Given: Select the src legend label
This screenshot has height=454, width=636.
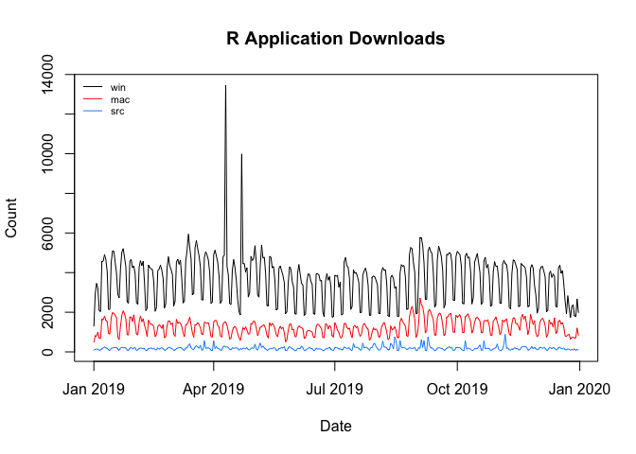Looking at the screenshot, I should (117, 112).
